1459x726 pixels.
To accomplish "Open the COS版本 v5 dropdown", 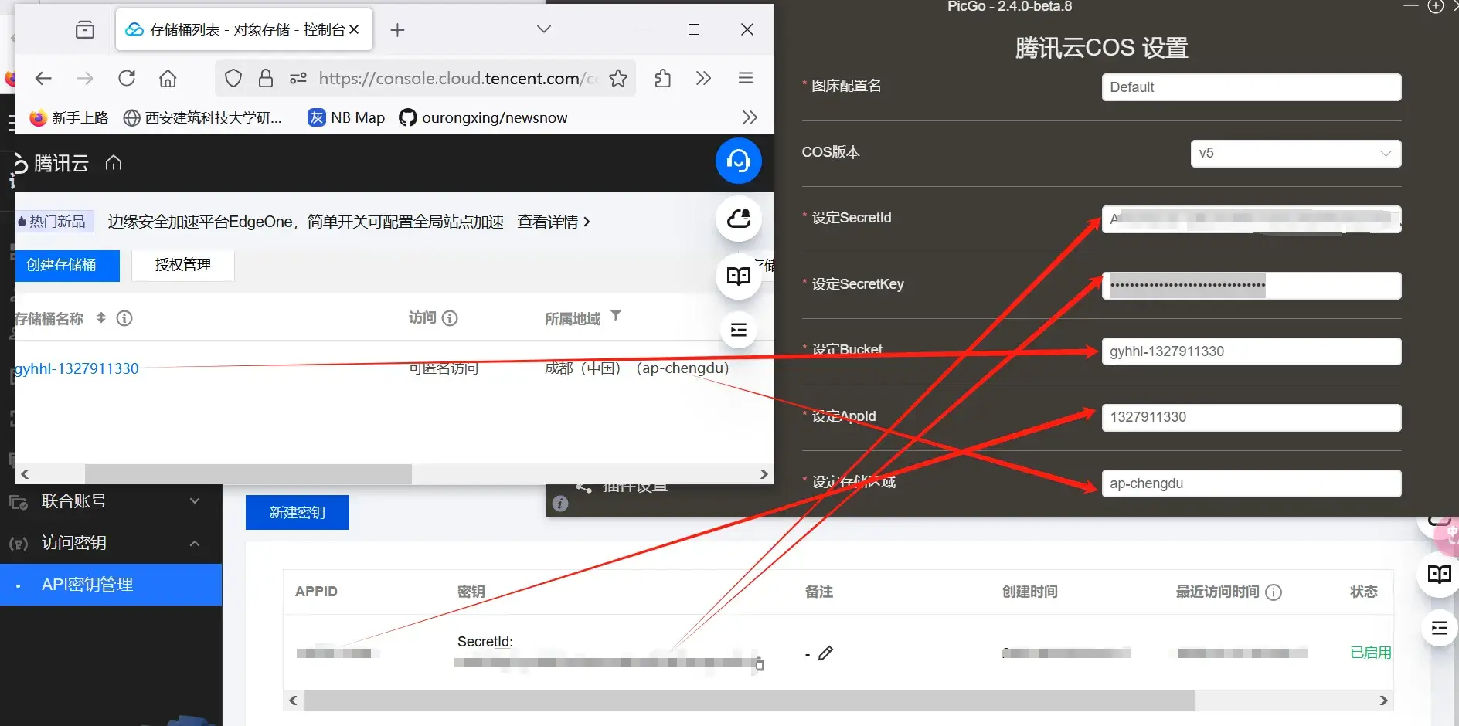I will 1295,153.
